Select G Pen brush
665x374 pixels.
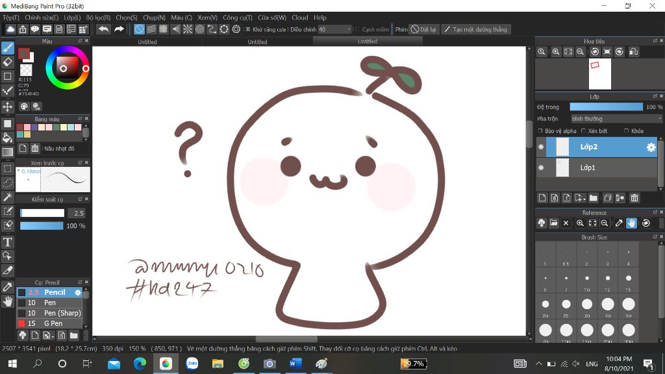[49, 323]
